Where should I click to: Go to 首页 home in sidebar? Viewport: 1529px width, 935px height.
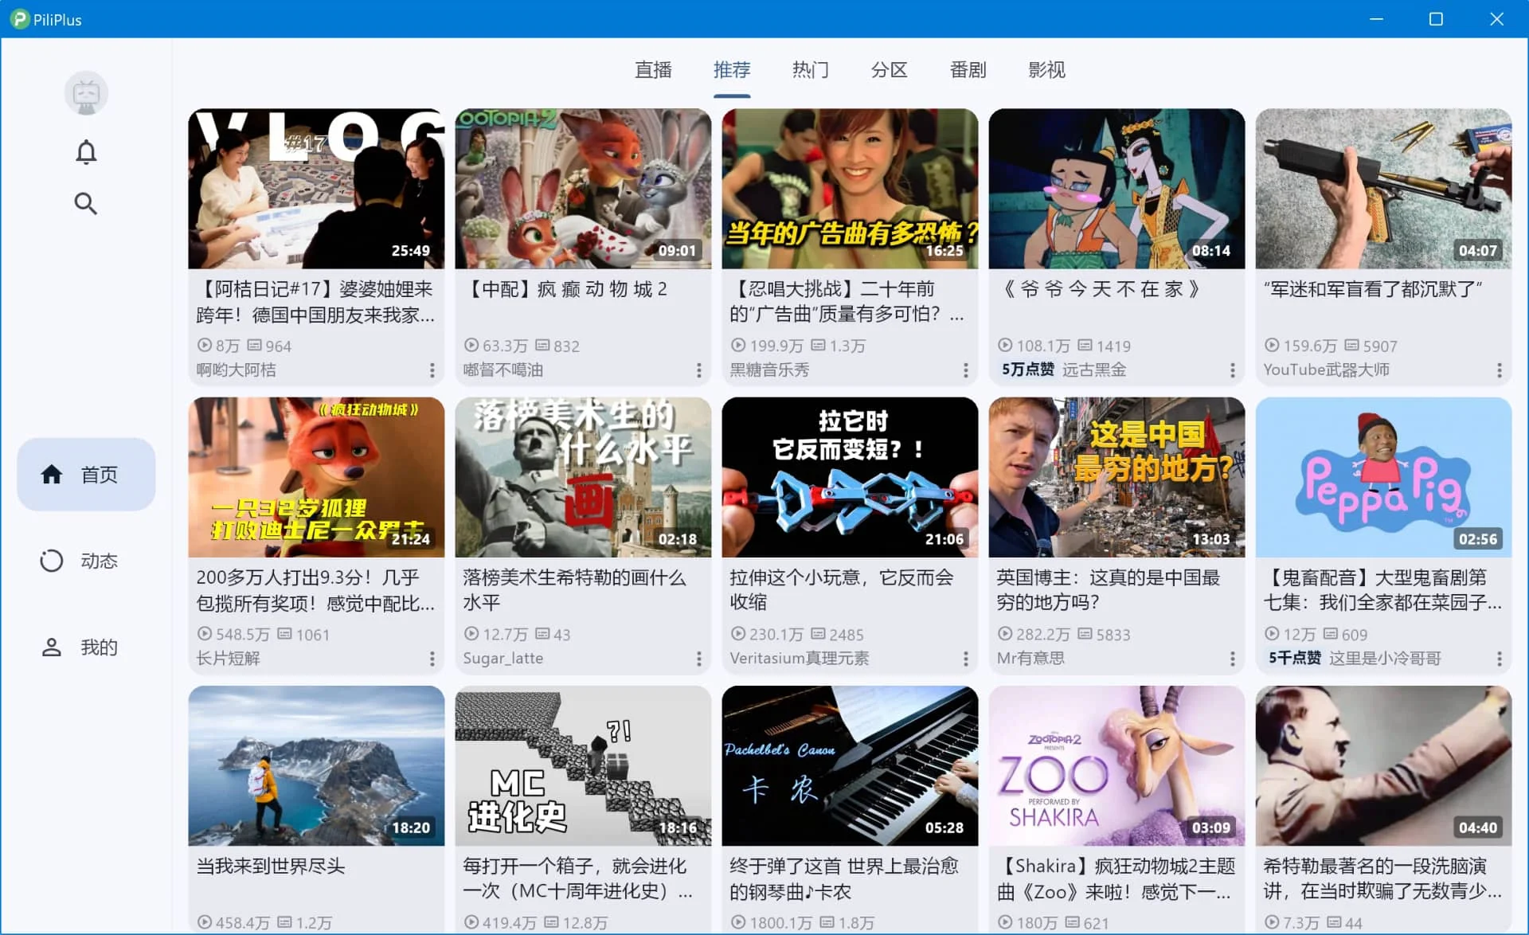coord(86,475)
